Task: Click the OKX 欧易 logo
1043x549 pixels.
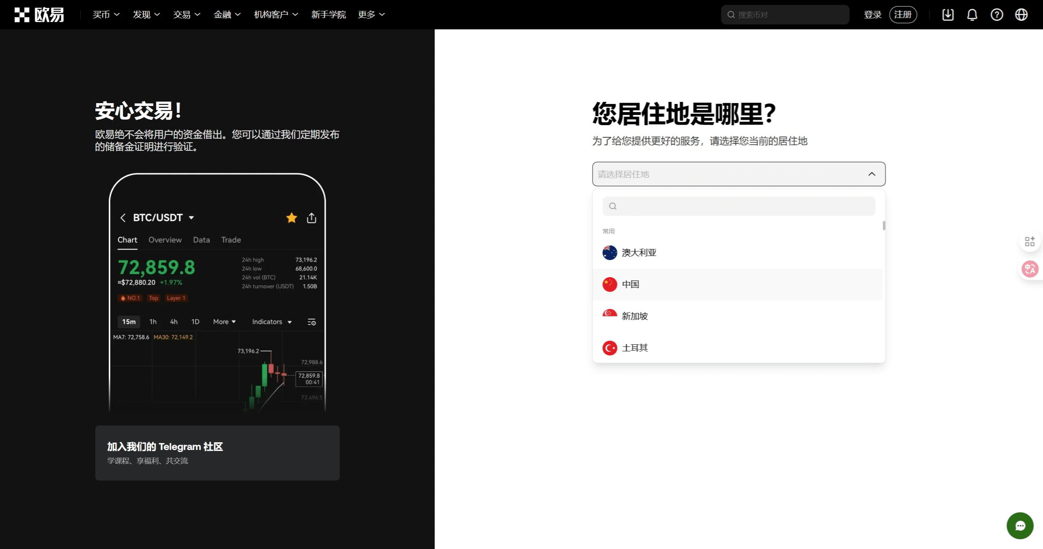Action: (39, 14)
